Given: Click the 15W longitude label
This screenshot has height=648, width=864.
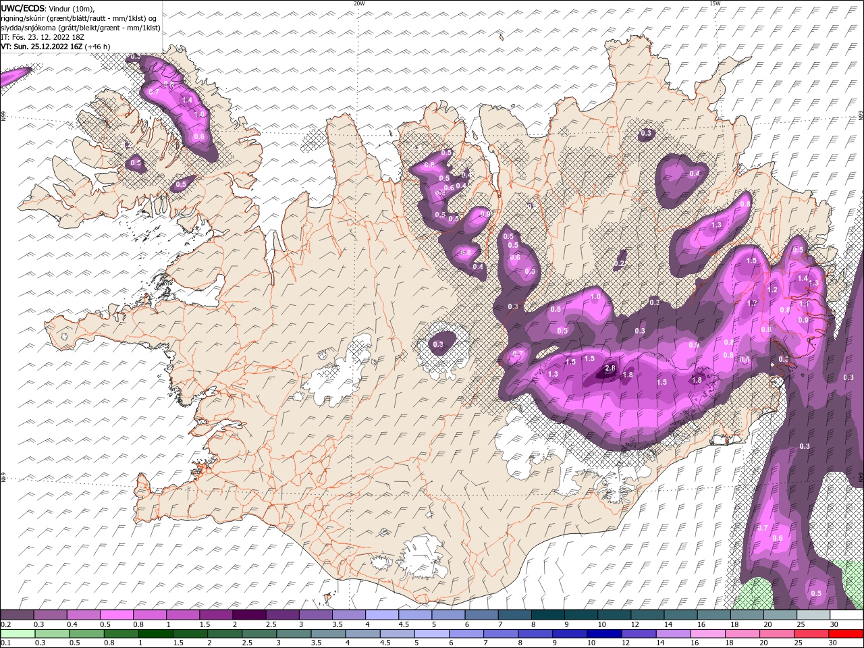Looking at the screenshot, I should pos(715,3).
